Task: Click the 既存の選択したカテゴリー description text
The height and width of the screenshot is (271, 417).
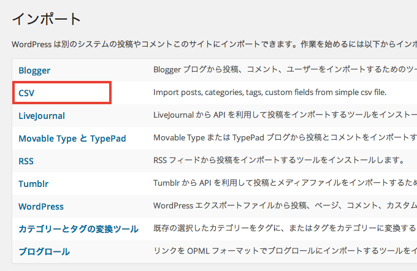Action: tap(285, 228)
